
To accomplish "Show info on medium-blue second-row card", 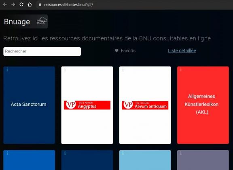I will (x=7, y=153).
